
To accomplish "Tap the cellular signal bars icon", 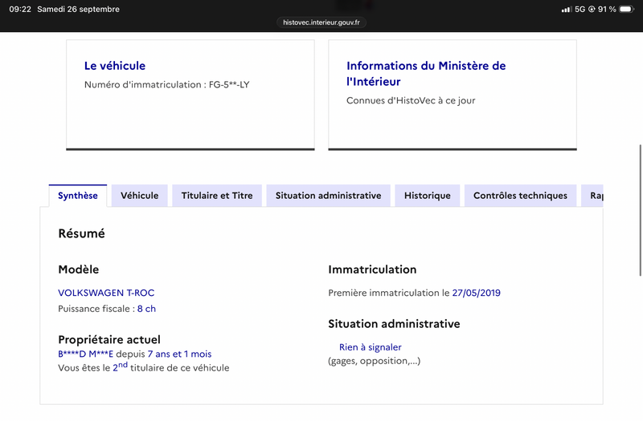I will click(567, 10).
